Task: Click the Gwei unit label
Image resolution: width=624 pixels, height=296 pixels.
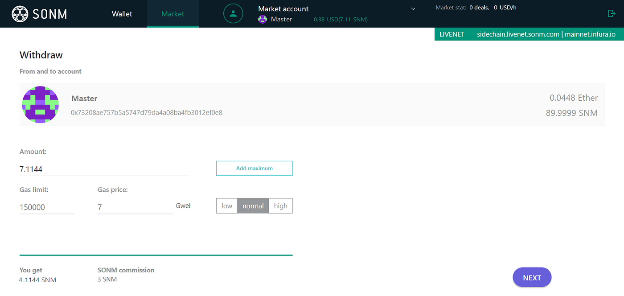Action: click(x=183, y=206)
